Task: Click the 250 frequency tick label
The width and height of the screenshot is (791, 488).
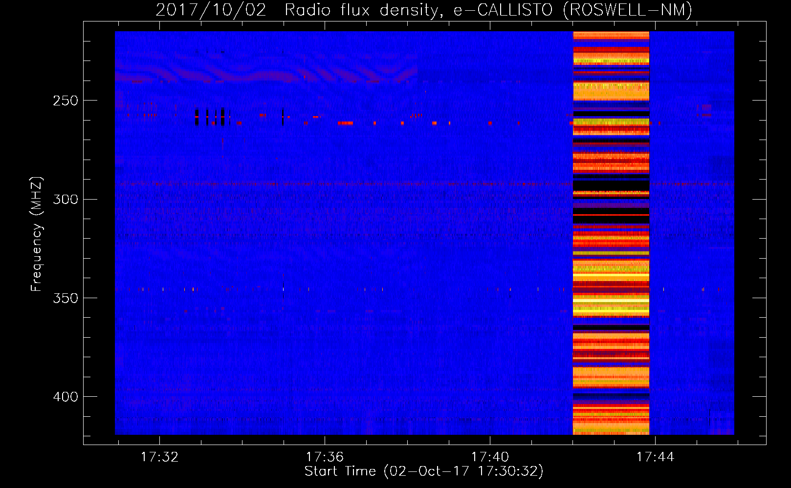Action: (x=66, y=101)
